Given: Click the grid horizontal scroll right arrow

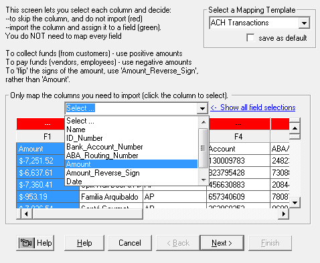Looking at the screenshot, I should 284,214.
